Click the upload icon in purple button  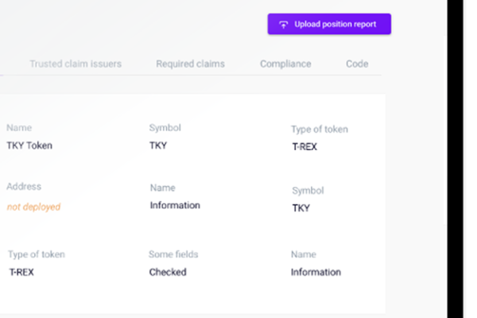click(283, 25)
